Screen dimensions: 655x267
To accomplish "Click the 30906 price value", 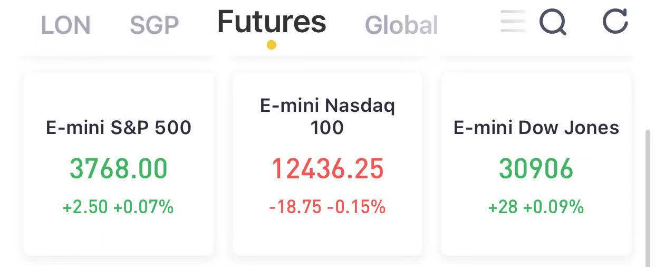I will coord(536,169).
